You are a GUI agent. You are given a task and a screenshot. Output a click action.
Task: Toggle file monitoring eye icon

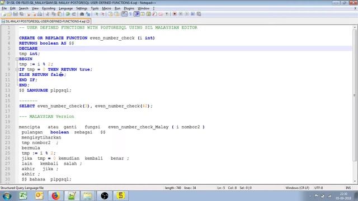pos(167,14)
